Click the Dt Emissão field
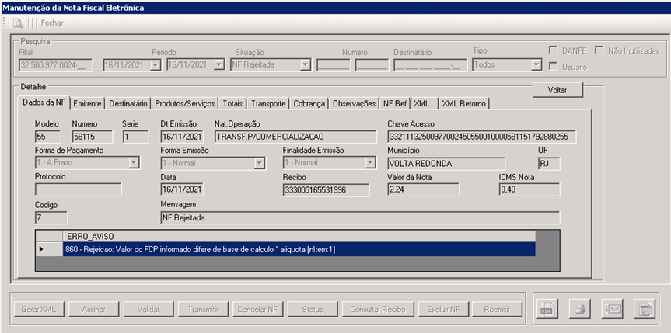This screenshot has height=333, width=671. click(x=182, y=137)
